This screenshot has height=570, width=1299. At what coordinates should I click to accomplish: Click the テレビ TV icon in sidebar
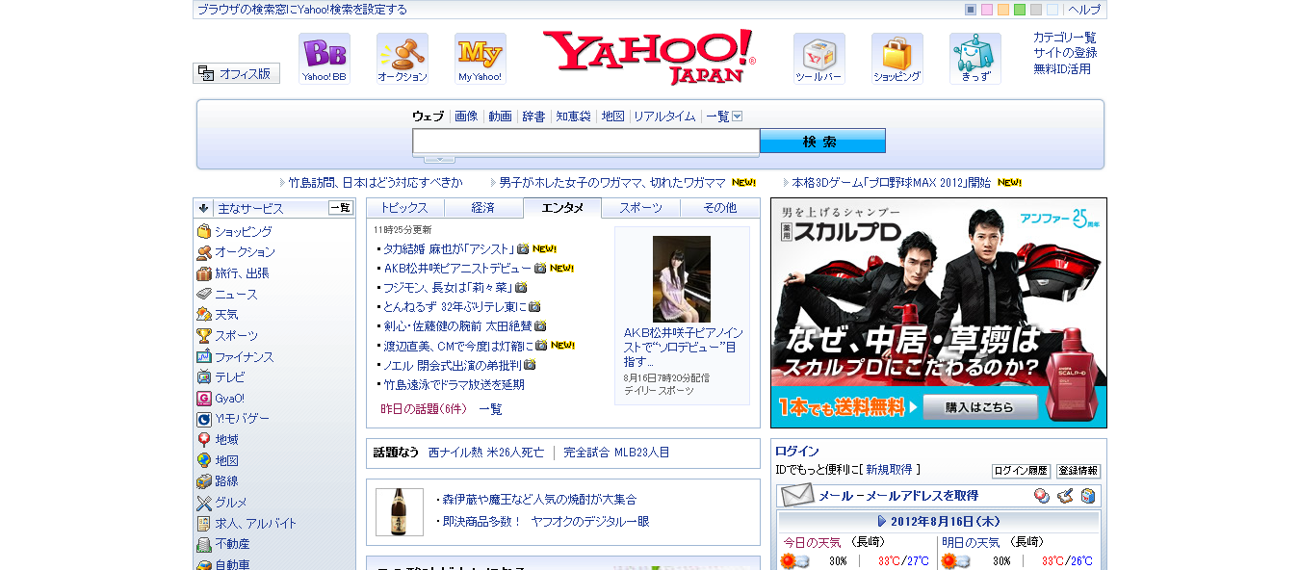click(204, 377)
